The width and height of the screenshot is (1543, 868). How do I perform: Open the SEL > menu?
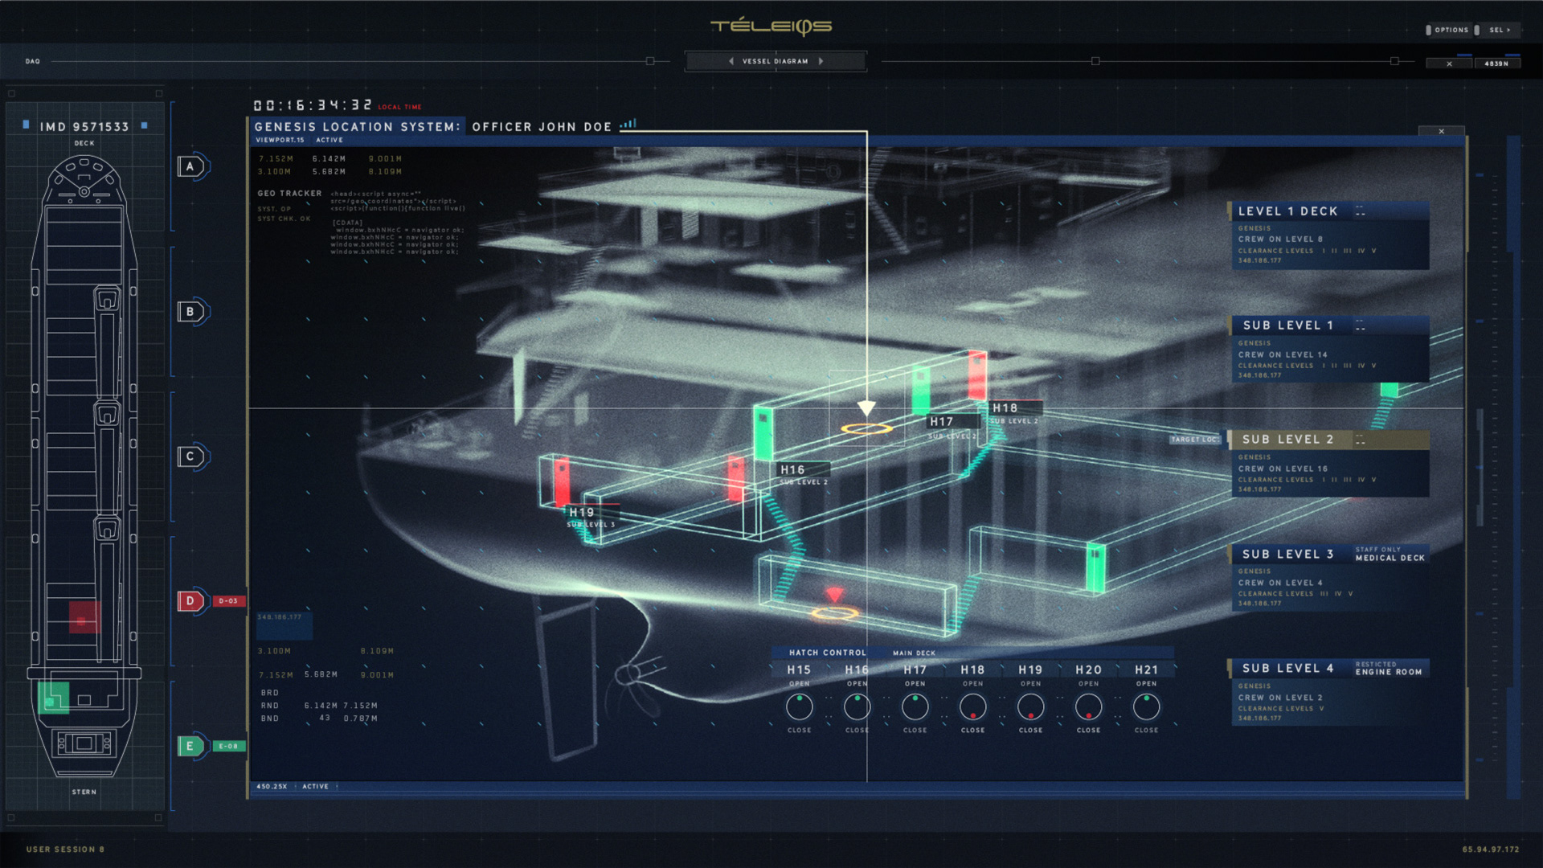tap(1496, 30)
